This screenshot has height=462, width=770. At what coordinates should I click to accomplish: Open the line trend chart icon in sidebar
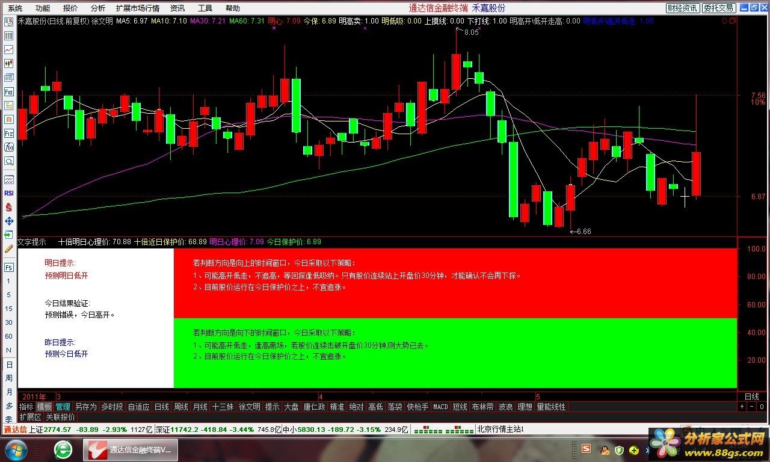point(9,50)
